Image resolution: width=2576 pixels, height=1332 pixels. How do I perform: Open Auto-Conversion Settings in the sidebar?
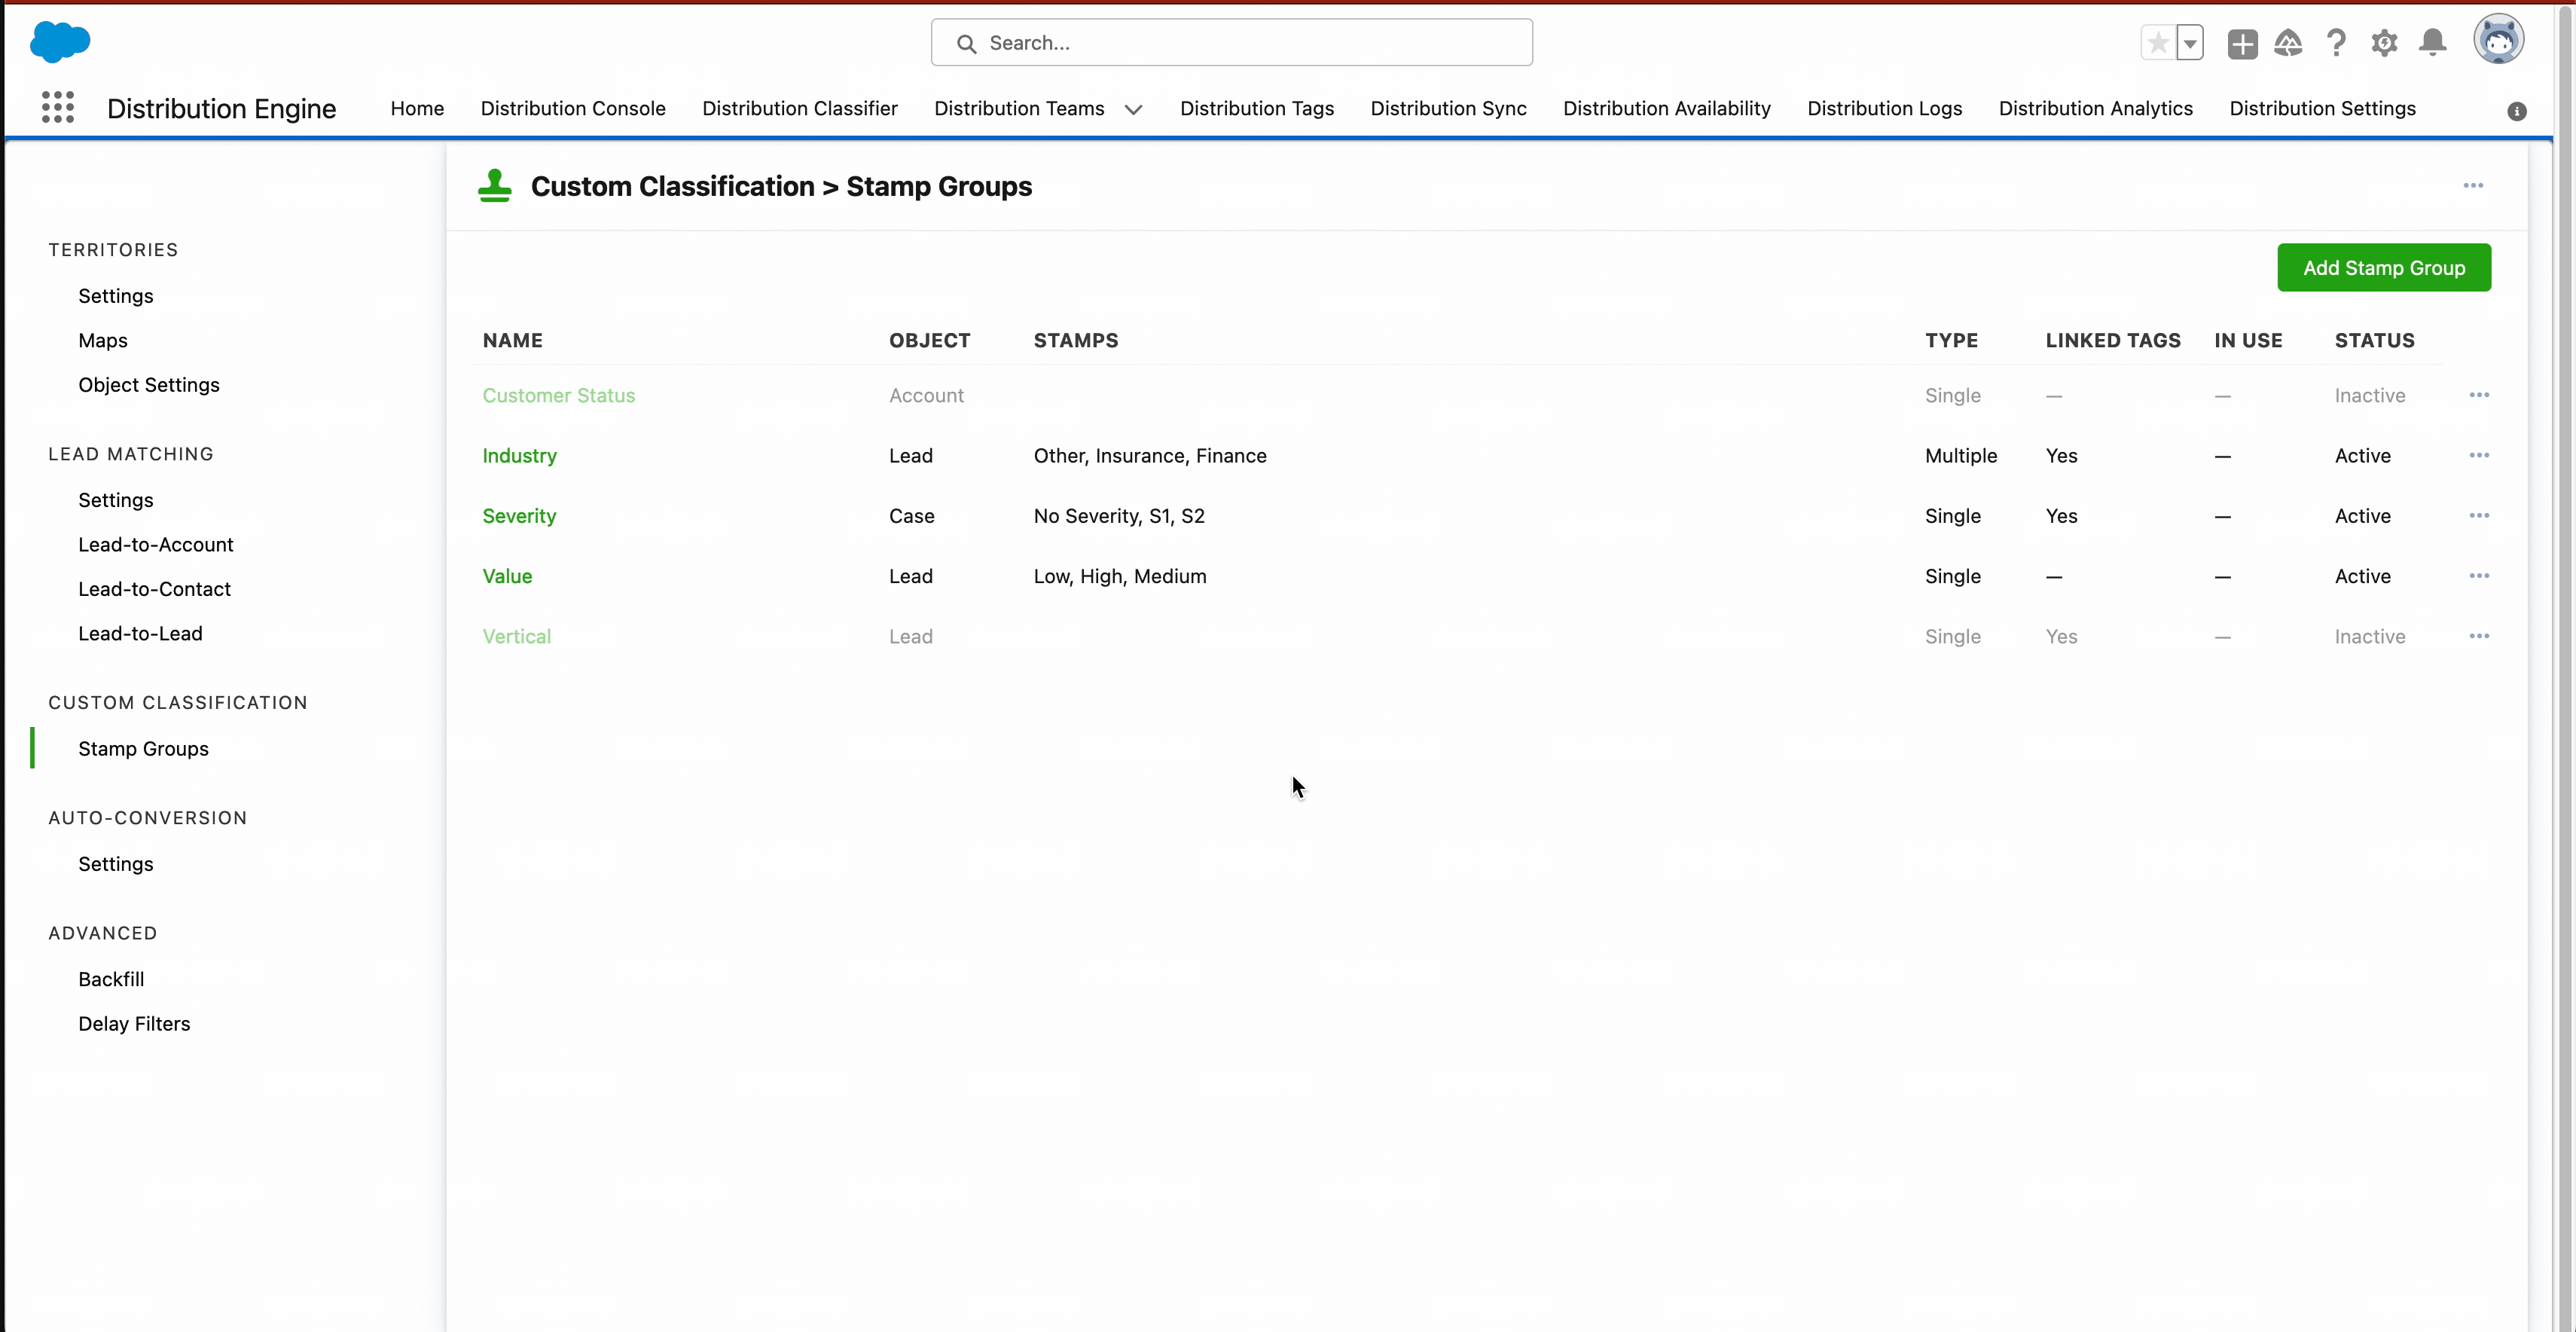(116, 864)
